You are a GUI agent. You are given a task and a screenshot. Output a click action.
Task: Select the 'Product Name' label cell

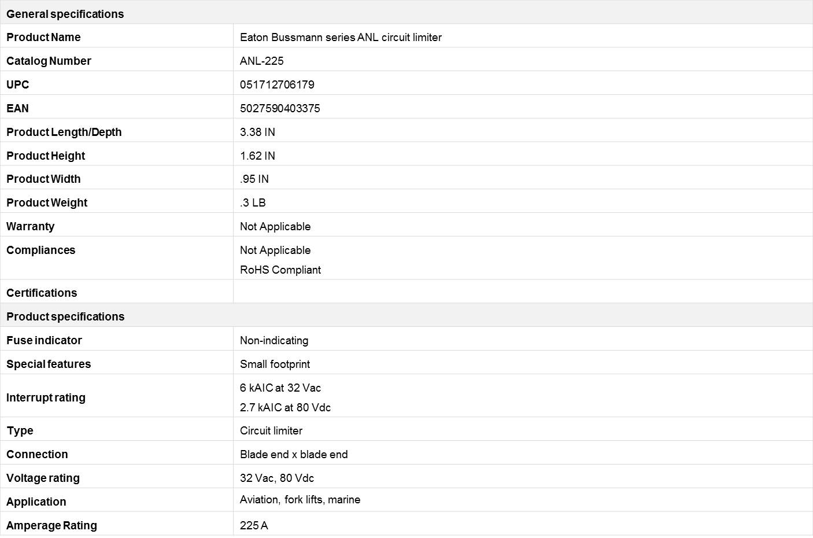[x=43, y=37]
